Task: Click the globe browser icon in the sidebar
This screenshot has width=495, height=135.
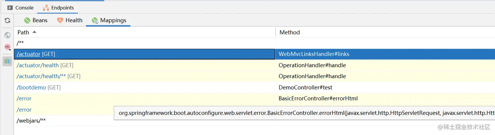Action: [7, 35]
